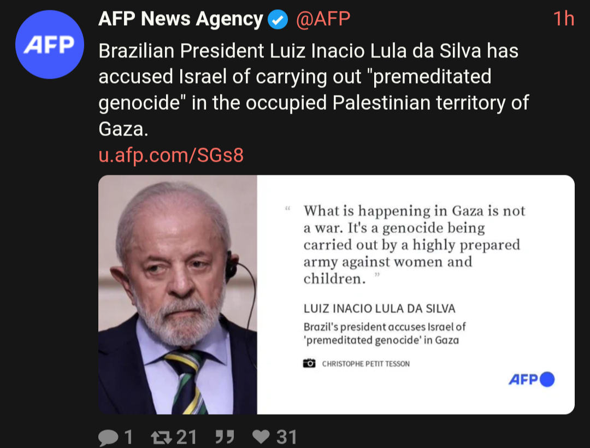Open the @AFP handle link

323,19
